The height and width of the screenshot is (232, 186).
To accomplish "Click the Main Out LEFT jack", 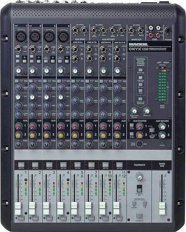I will (132, 31).
